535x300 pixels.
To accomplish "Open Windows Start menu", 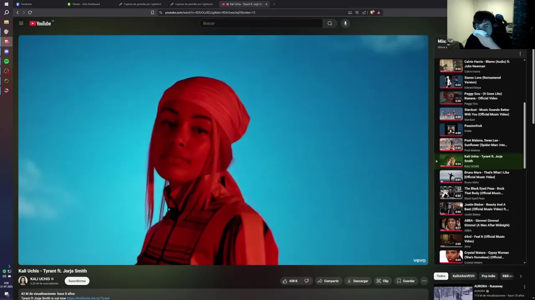I will pos(6,4).
